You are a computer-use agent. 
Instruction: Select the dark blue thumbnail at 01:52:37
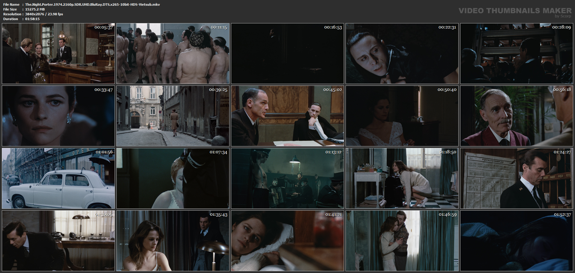(517, 241)
